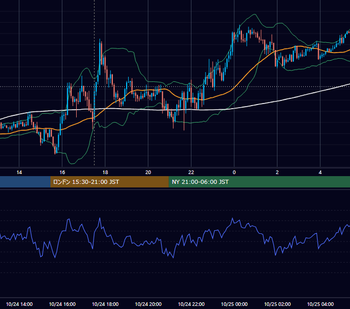The width and height of the screenshot is (350, 309).
Task: Click the 10/24 18:00 time label
Action: [x=105, y=304]
